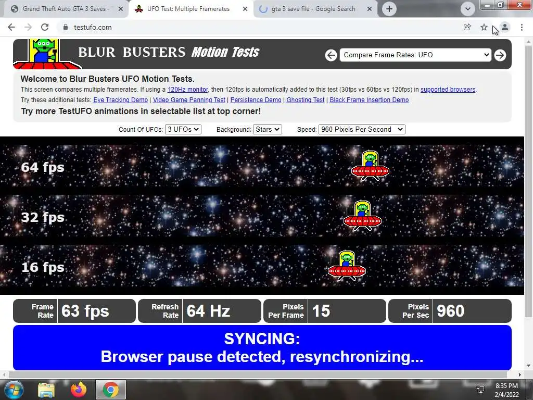Click the Pixels Per Sec 960 value
The image size is (533, 400).
(450, 311)
